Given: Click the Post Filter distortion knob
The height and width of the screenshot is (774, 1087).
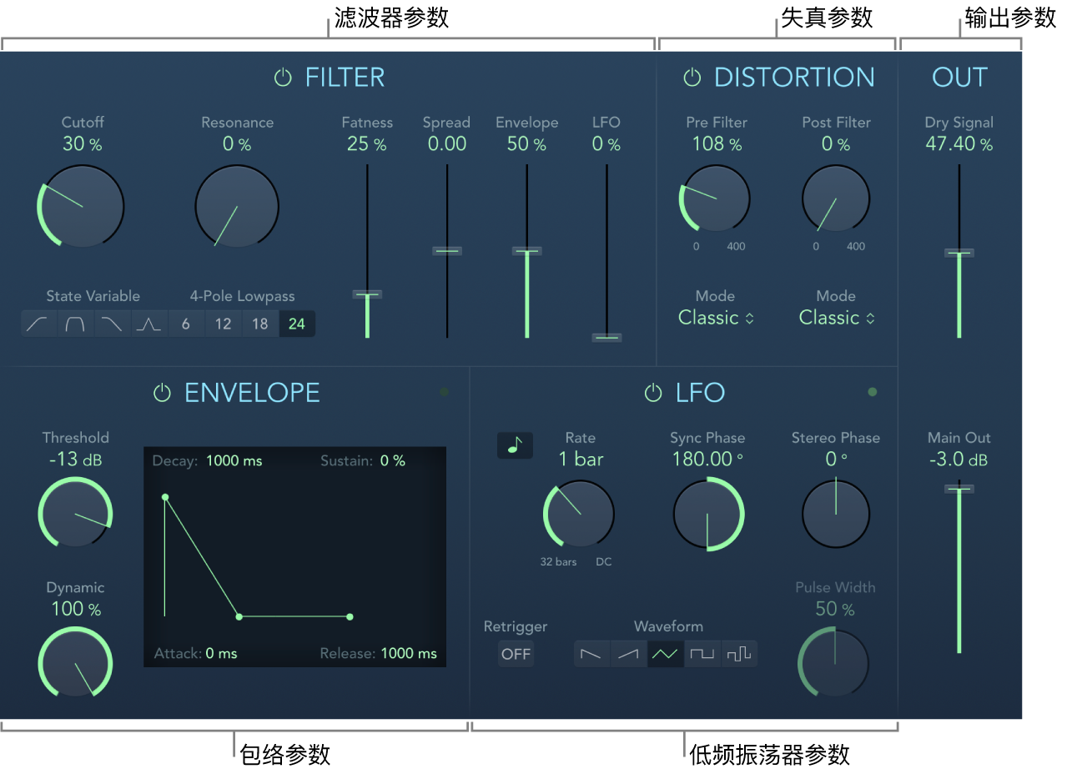Looking at the screenshot, I should tap(836, 199).
